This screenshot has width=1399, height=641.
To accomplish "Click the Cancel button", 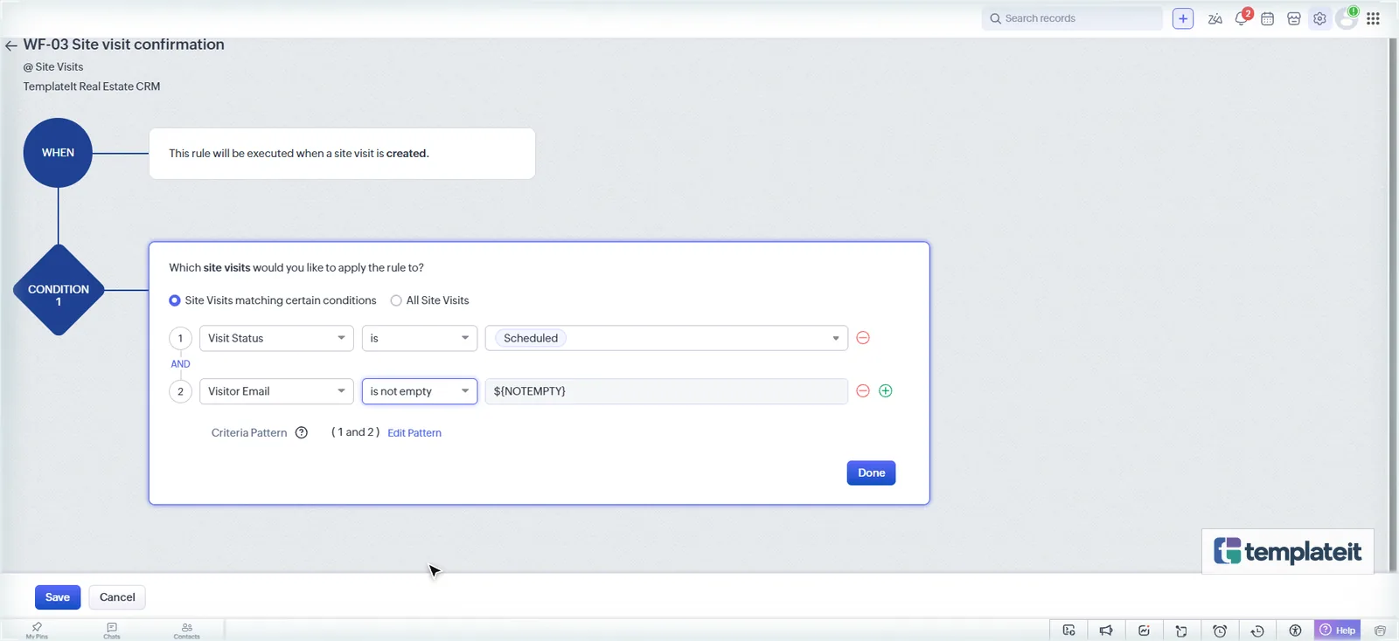I will tap(117, 597).
